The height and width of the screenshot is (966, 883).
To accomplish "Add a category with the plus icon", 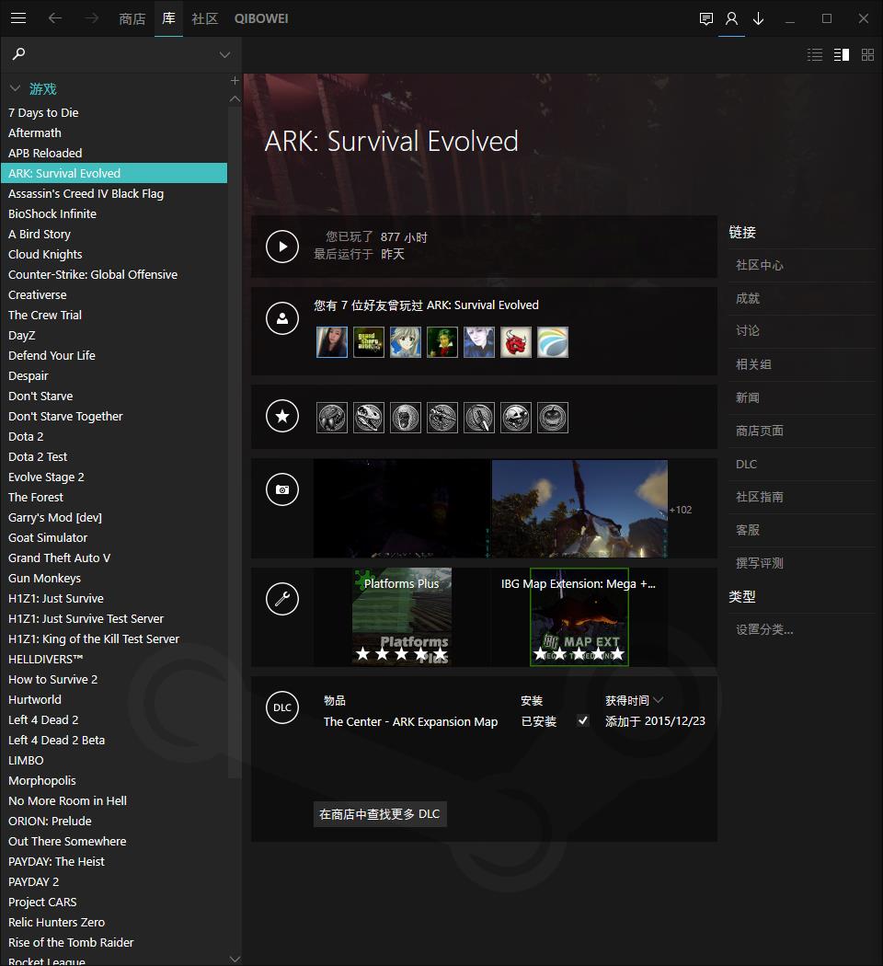I will pyautogui.click(x=235, y=81).
